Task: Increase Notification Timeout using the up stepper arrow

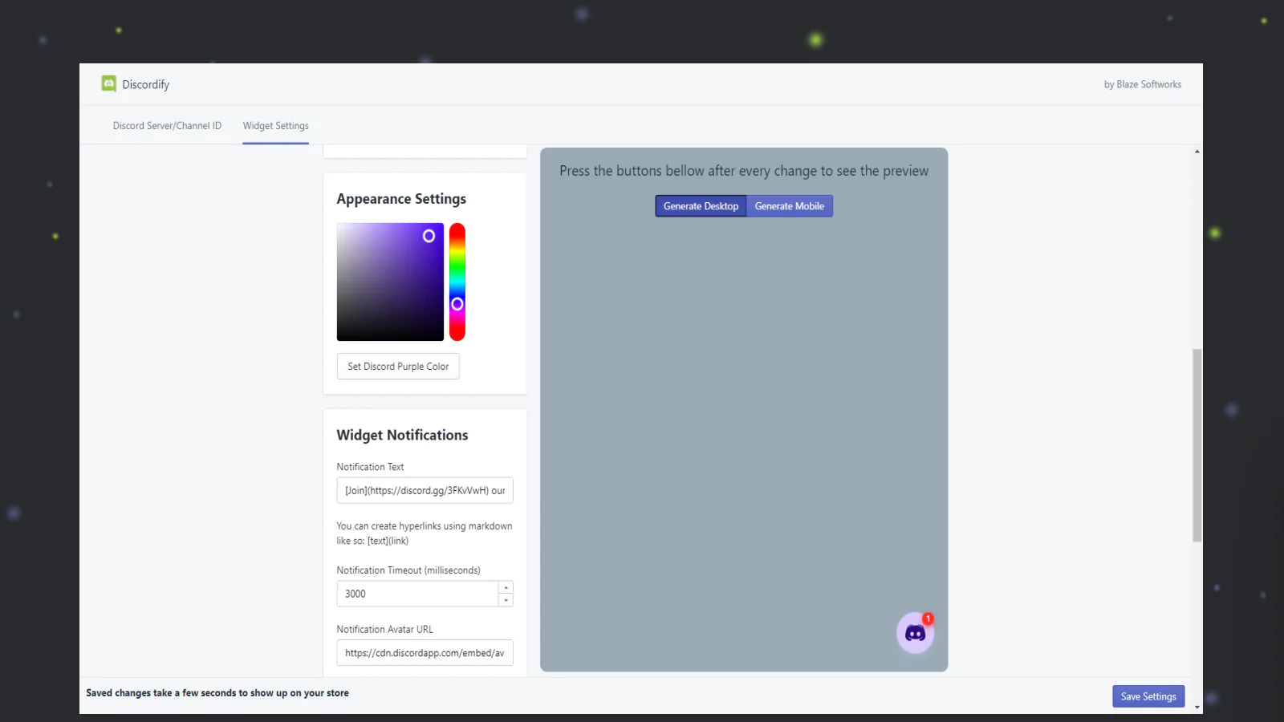Action: click(506, 587)
